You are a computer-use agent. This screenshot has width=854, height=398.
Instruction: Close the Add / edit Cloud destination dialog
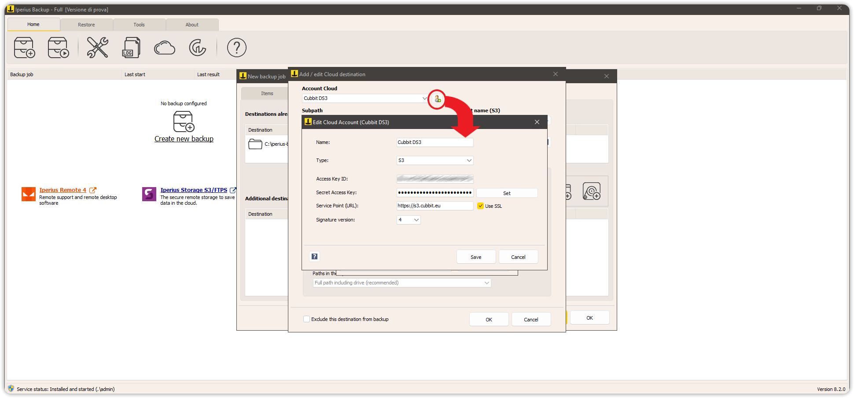(556, 74)
